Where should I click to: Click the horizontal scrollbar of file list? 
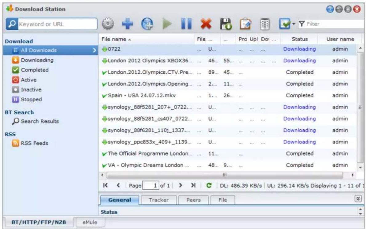[225, 175]
